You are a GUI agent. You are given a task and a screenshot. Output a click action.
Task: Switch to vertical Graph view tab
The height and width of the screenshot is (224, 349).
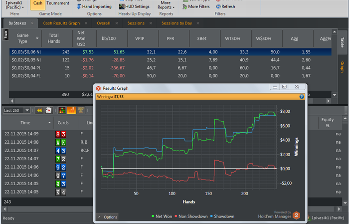pyautogui.click(x=342, y=67)
